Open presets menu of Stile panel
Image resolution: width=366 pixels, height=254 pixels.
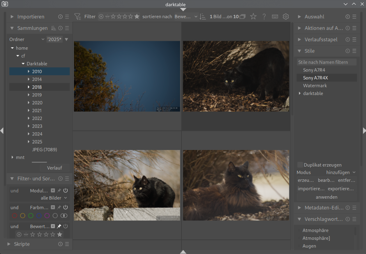pyautogui.click(x=354, y=51)
